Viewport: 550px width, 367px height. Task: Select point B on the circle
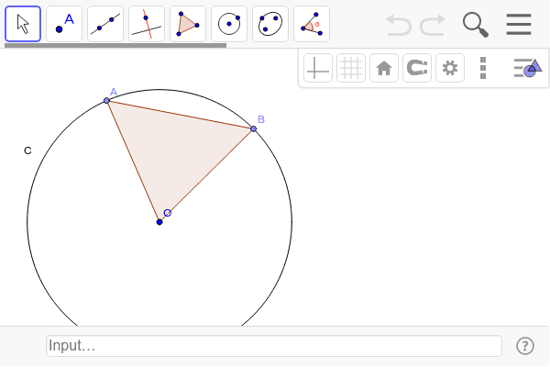click(x=254, y=128)
